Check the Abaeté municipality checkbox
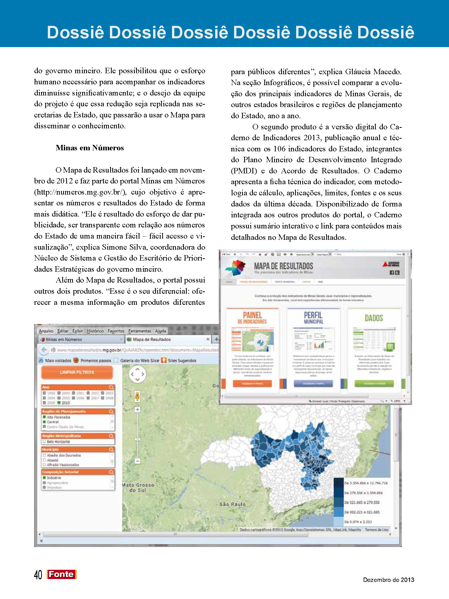The height and width of the screenshot is (599, 449). (44, 460)
